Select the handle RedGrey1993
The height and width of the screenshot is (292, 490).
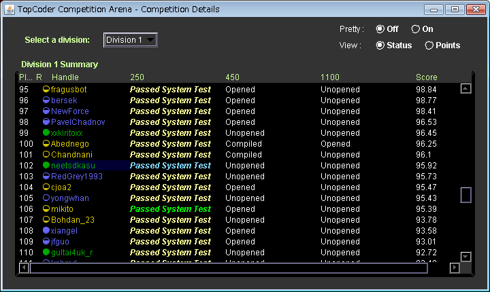(x=77, y=177)
